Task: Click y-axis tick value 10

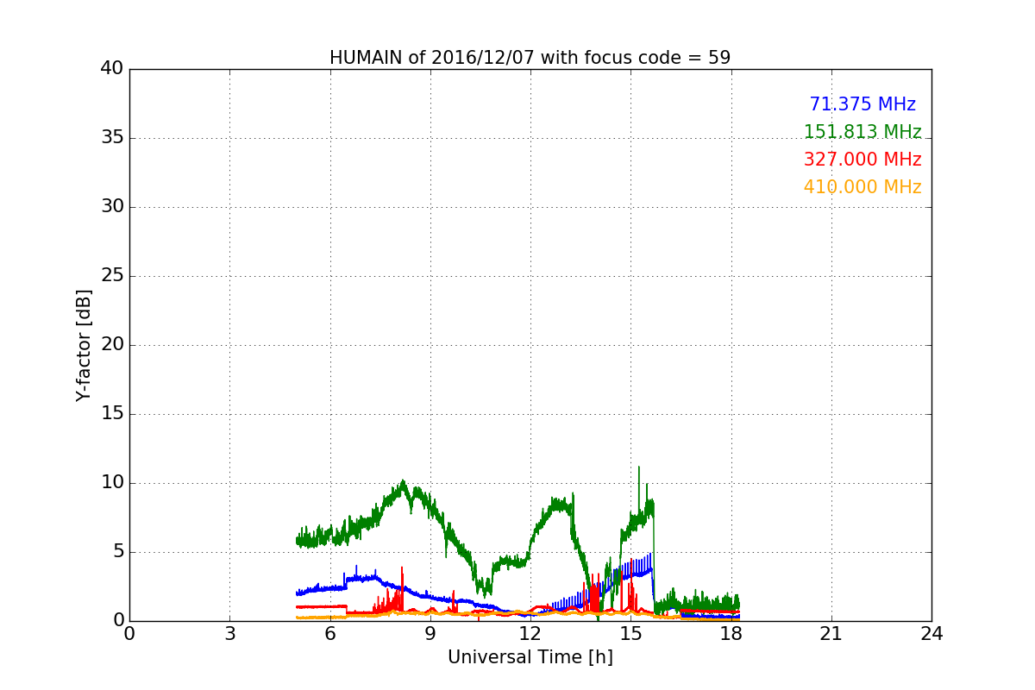Action: click(x=111, y=483)
